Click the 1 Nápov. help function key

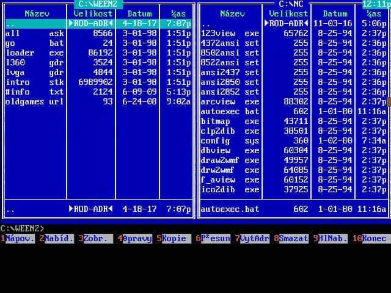point(18,239)
